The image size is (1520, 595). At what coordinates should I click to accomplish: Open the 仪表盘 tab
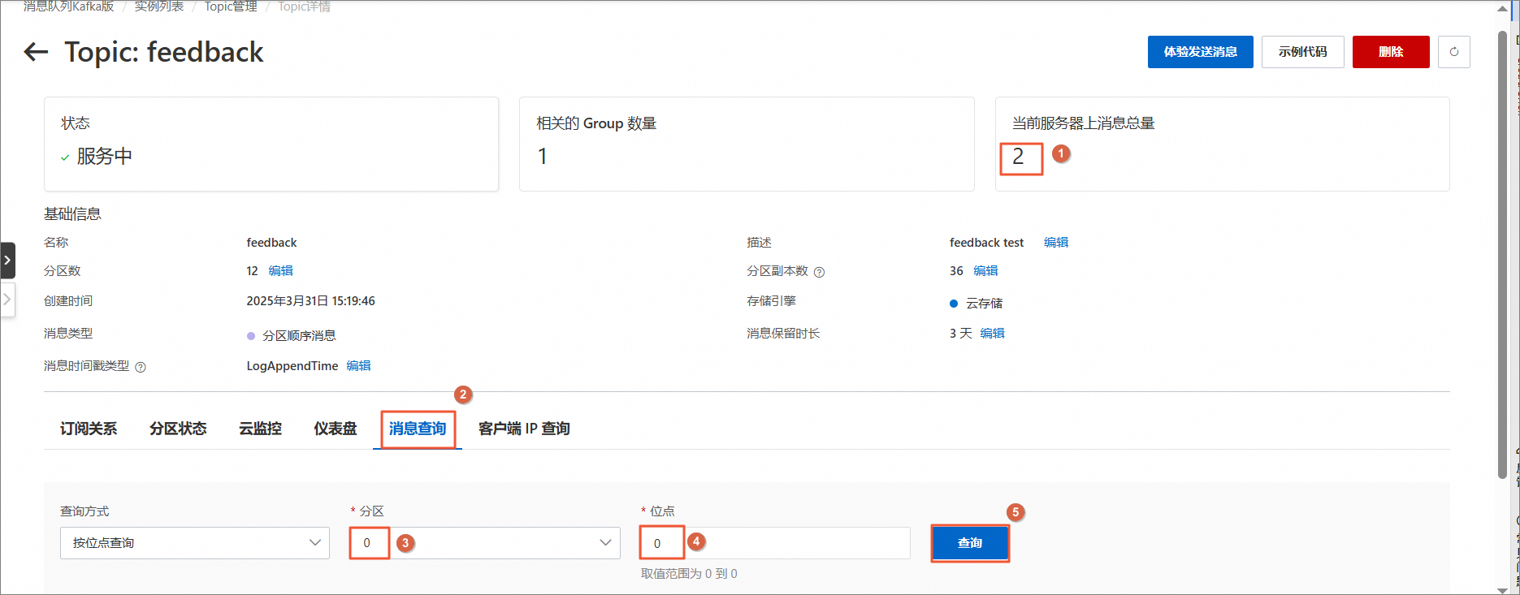pyautogui.click(x=336, y=429)
